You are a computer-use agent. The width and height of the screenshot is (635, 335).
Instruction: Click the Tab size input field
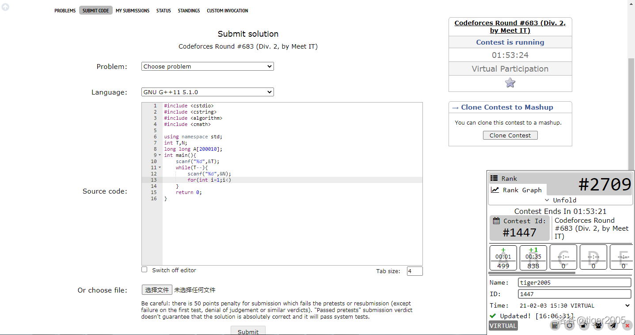click(414, 271)
